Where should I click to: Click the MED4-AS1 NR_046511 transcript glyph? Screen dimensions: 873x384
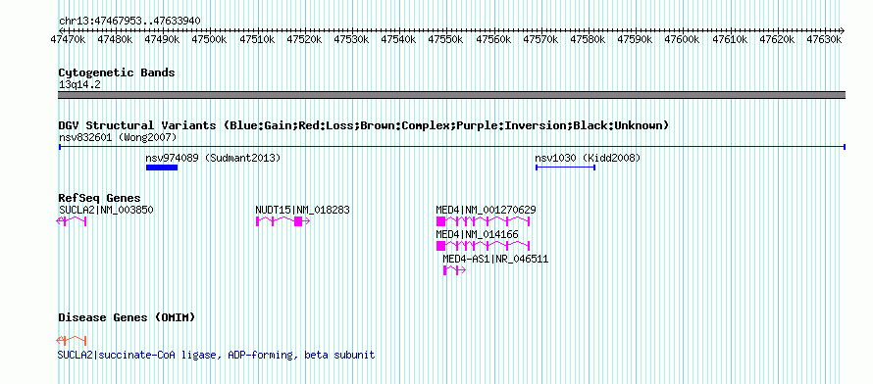click(454, 270)
